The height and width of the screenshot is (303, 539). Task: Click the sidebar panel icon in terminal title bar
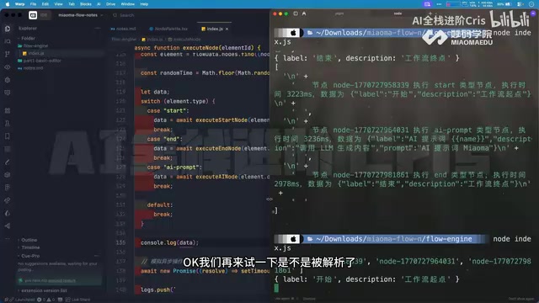click(296, 13)
